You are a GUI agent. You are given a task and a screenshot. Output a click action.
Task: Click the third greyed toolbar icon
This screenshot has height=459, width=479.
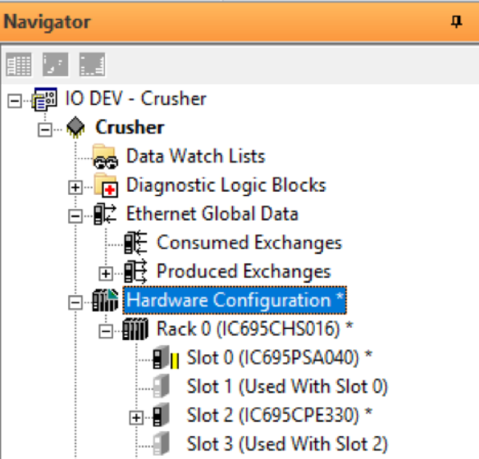92,65
